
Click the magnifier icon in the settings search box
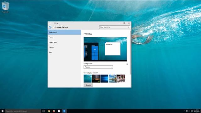tap(128, 27)
